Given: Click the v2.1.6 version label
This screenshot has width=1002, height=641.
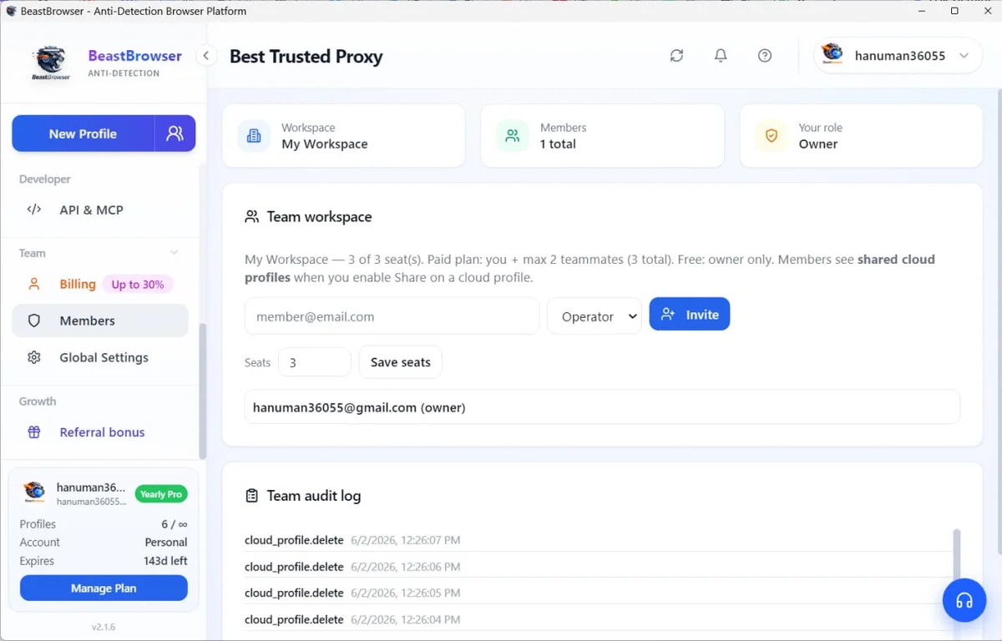Looking at the screenshot, I should tap(104, 627).
